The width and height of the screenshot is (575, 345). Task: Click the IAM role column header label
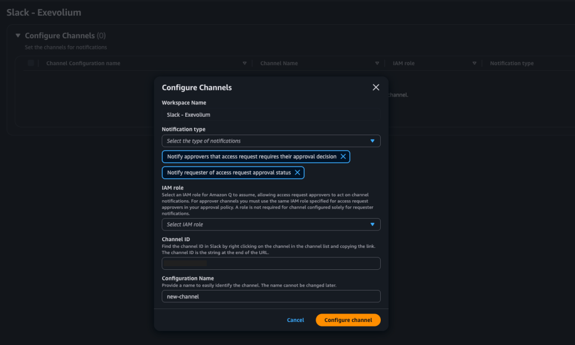click(x=404, y=63)
